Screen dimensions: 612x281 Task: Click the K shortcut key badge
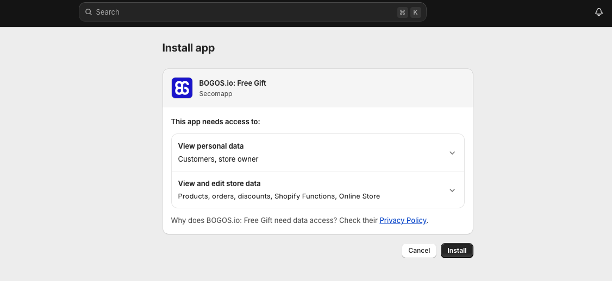[x=416, y=12]
